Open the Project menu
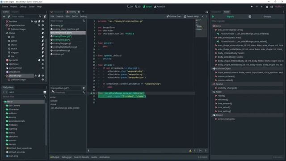The width and height of the screenshot is (286, 161). coord(14,7)
